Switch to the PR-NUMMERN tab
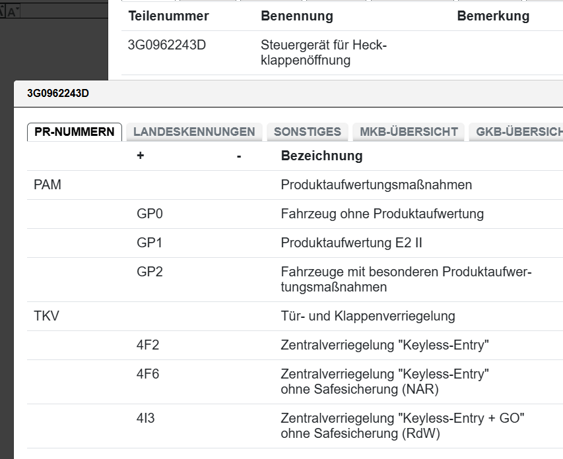The image size is (563, 459). [x=74, y=132]
